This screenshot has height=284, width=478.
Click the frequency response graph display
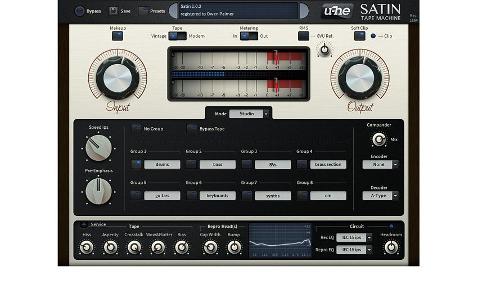coord(281,240)
